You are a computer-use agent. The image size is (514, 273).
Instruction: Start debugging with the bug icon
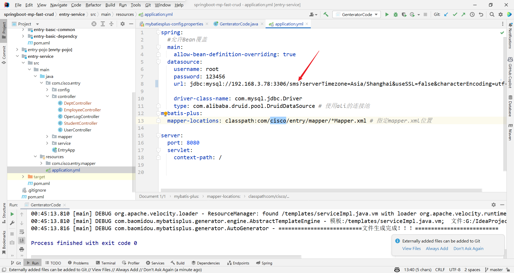[x=395, y=14]
